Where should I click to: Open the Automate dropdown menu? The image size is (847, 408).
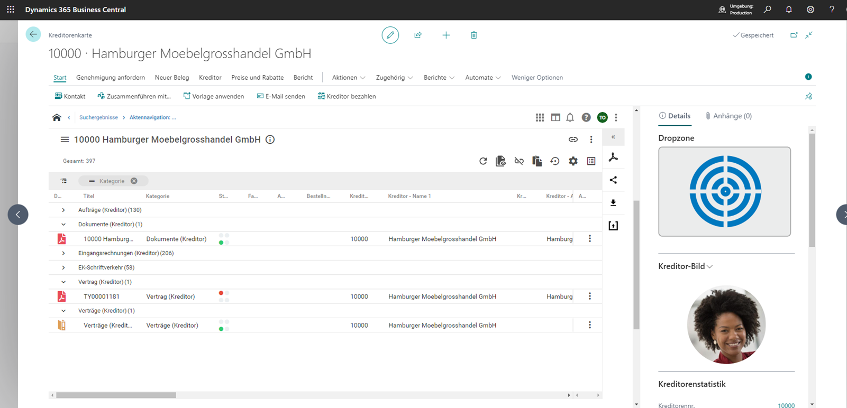coord(483,78)
